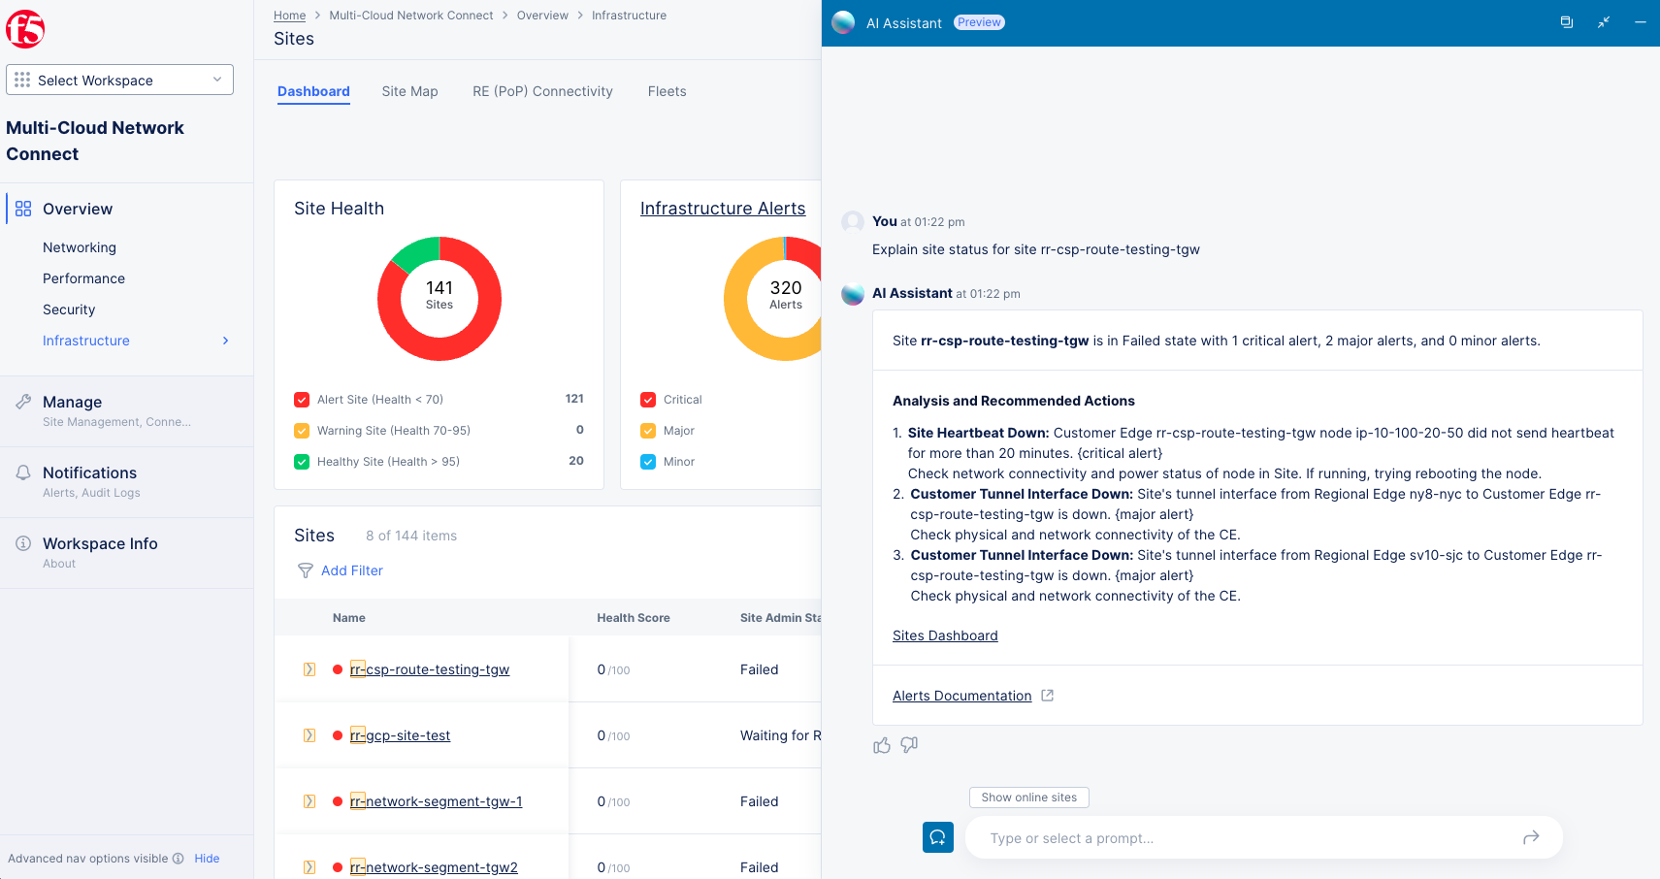This screenshot has height=879, width=1660.
Task: Click the funnel icon next to Add Filter
Action: (306, 570)
